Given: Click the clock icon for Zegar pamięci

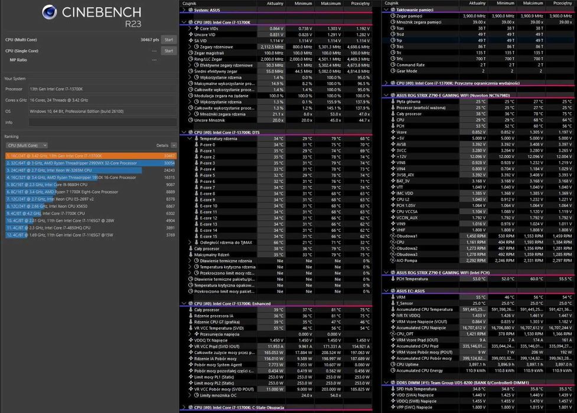Looking at the screenshot, I should click(x=393, y=16).
